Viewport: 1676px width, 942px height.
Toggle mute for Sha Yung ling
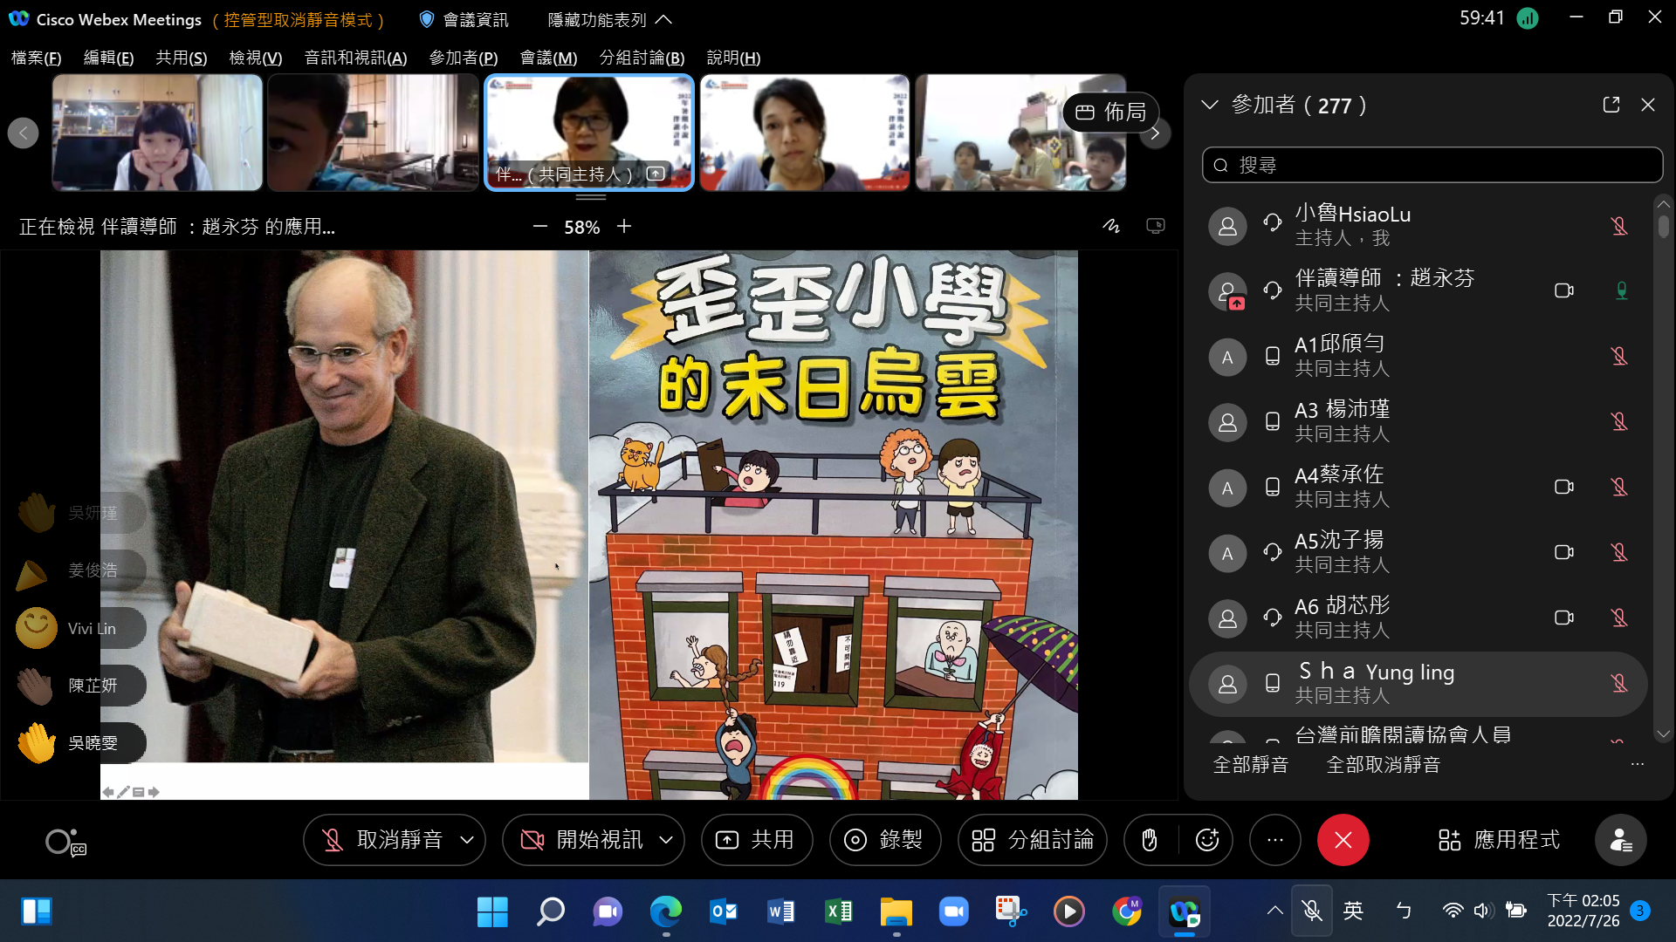[1619, 683]
